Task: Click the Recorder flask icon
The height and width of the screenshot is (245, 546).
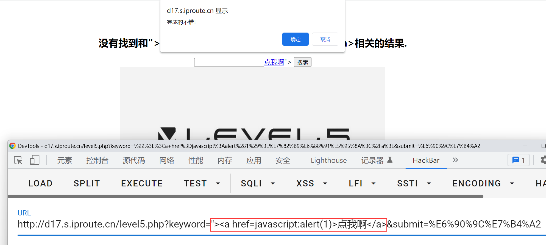Action: pyautogui.click(x=390, y=160)
